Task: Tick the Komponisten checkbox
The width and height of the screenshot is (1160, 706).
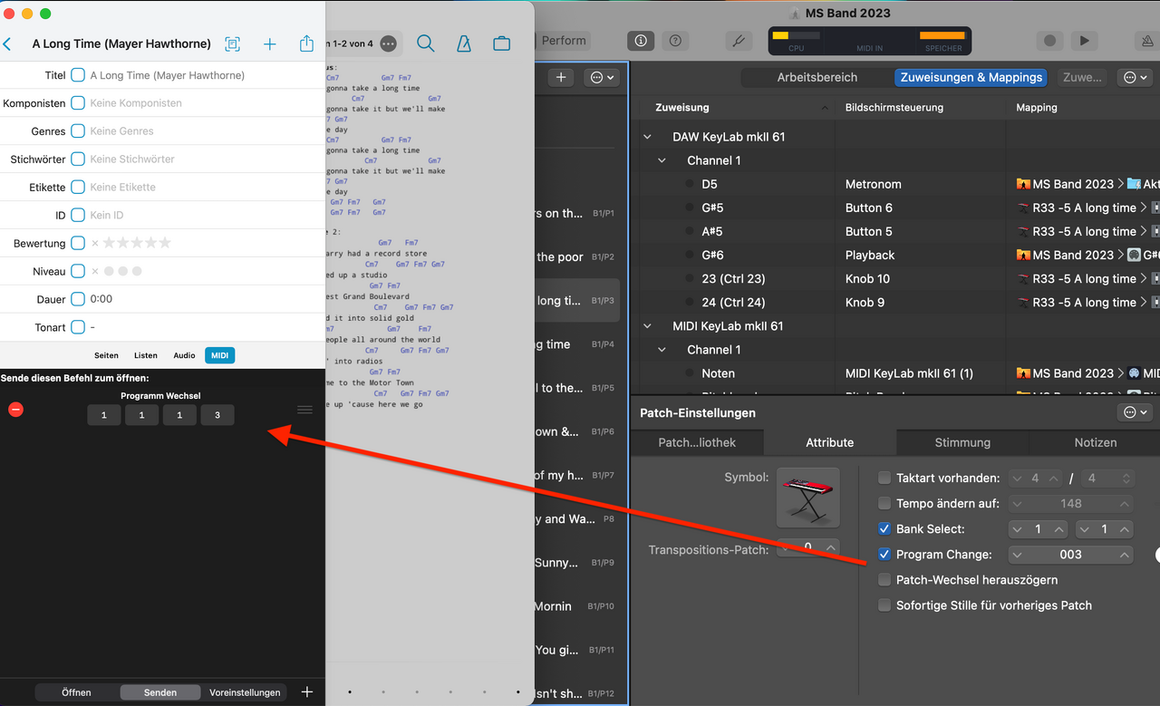Action: click(x=78, y=103)
